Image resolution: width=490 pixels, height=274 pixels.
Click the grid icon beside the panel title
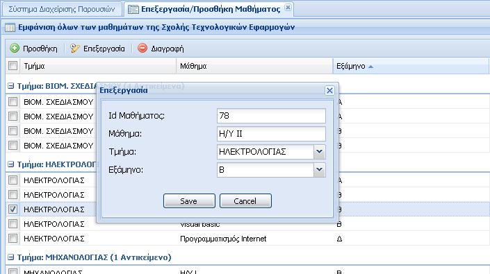pyautogui.click(x=10, y=28)
